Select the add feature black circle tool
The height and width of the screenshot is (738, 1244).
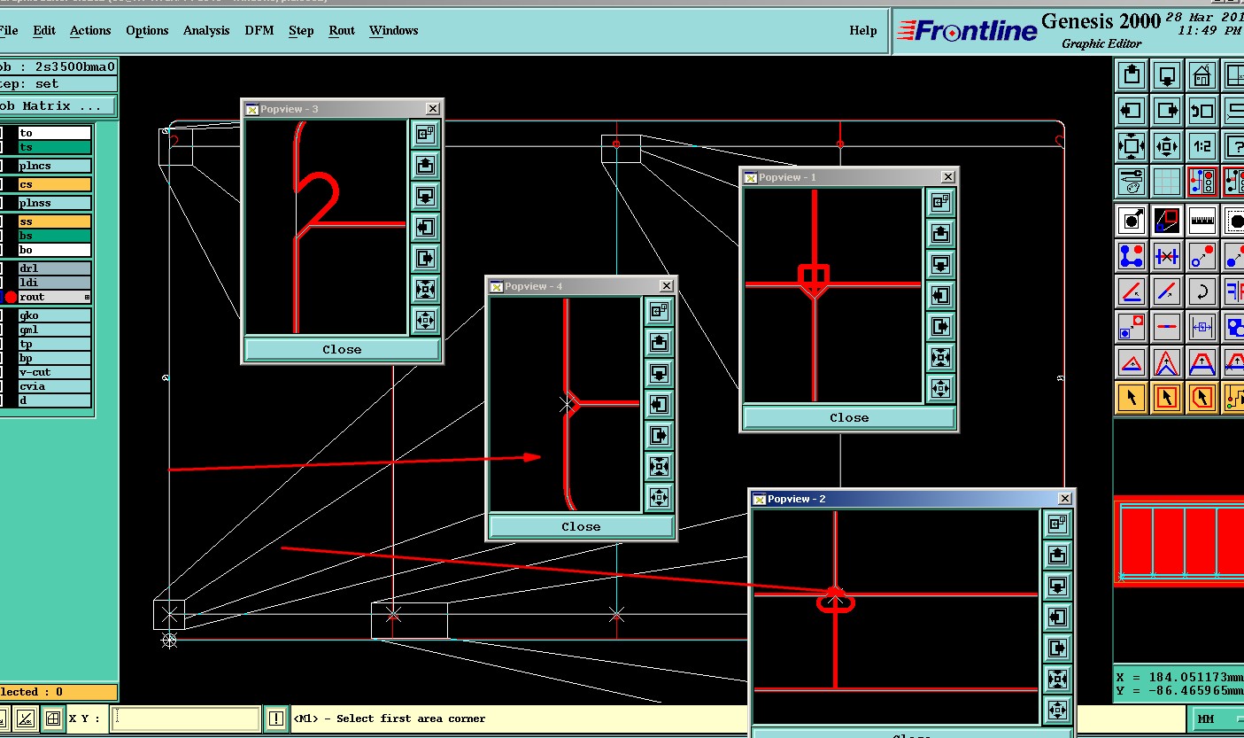[x=1132, y=221]
